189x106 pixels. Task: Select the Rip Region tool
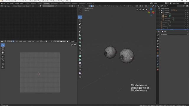pyautogui.click(x=80, y=77)
